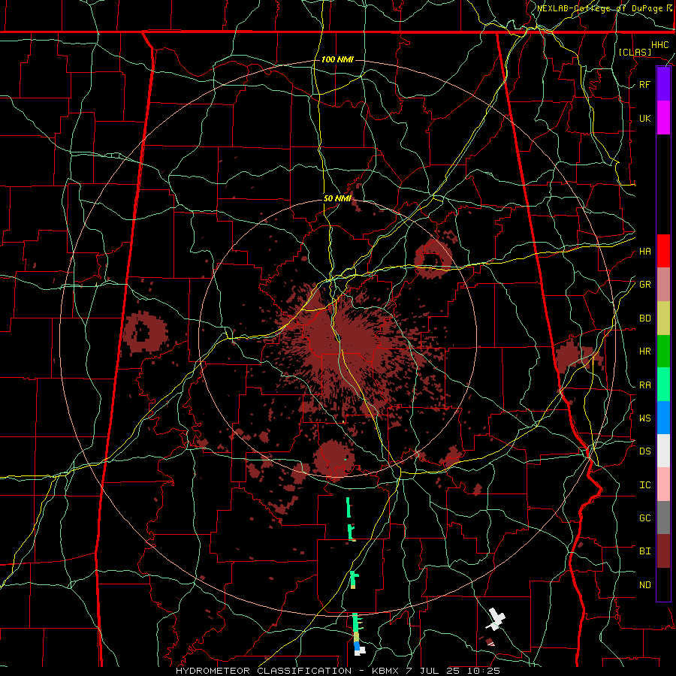Image resolution: width=676 pixels, height=676 pixels.
Task: Click the ring-shaped echo west of radar
Action: [145, 332]
